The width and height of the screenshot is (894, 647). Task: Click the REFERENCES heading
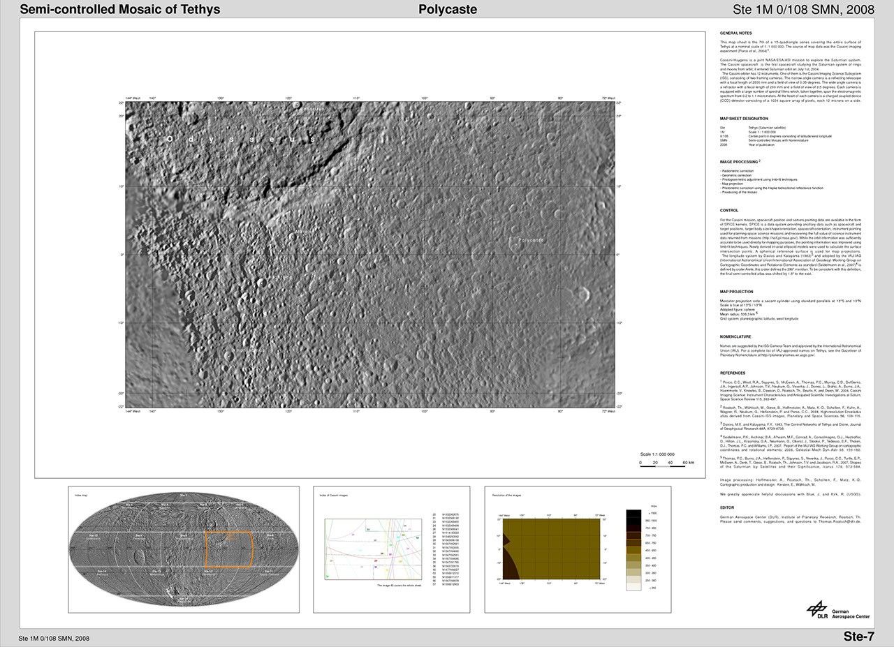pos(733,373)
